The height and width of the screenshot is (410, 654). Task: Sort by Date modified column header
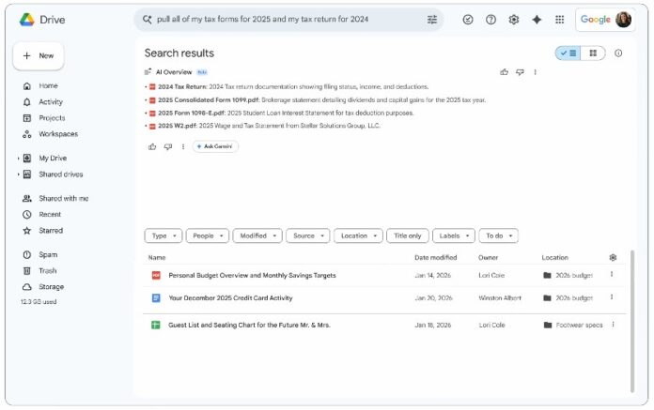(x=435, y=258)
